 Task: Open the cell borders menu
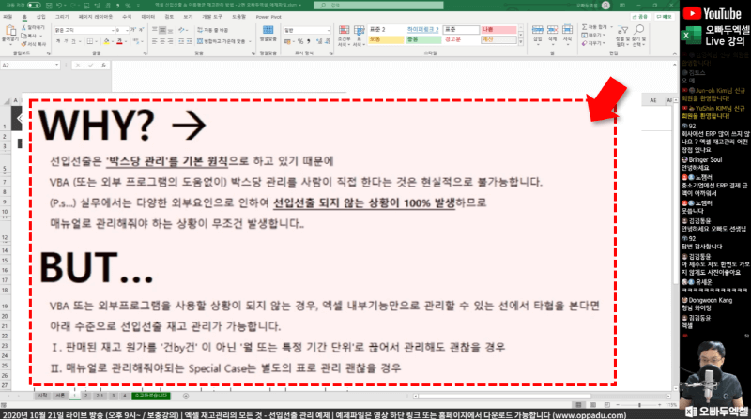pos(89,41)
